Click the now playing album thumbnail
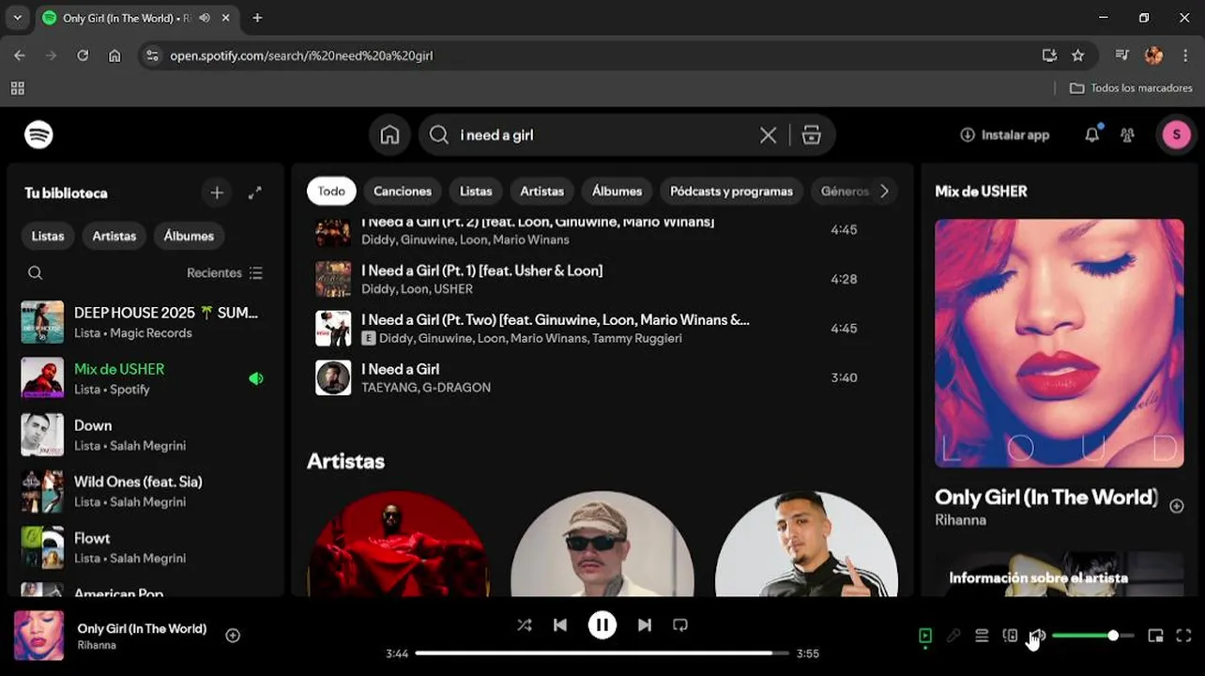The image size is (1205, 676). [x=38, y=636]
